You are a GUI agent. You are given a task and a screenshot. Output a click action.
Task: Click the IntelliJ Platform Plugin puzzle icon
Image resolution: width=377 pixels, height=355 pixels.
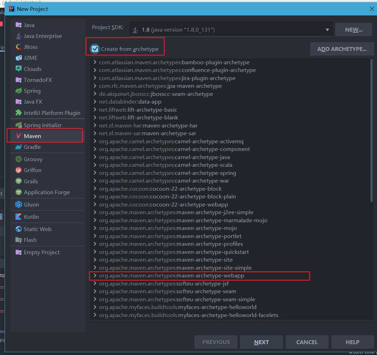click(x=19, y=113)
